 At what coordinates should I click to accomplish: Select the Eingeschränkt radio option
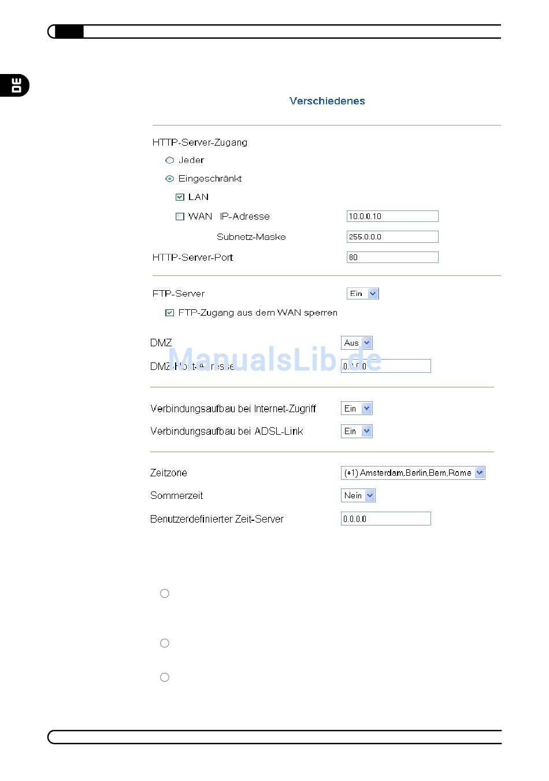click(169, 179)
